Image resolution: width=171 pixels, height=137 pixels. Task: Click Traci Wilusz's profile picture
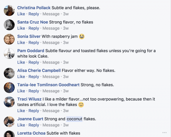[9, 102]
